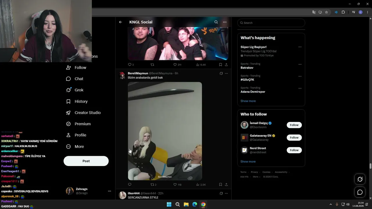Share the post with 6.4K views

click(x=226, y=65)
